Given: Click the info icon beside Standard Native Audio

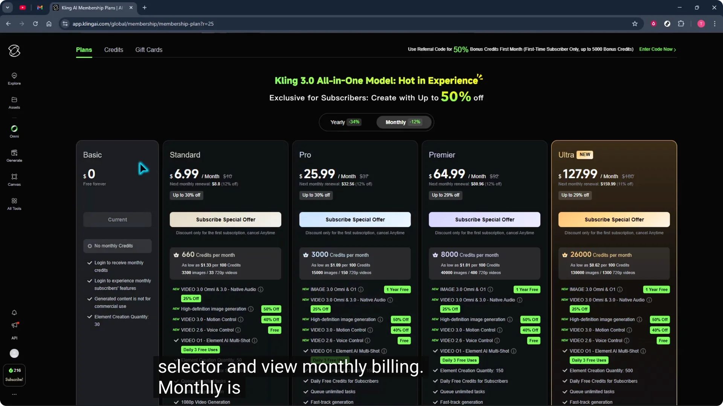Looking at the screenshot, I should [261, 289].
